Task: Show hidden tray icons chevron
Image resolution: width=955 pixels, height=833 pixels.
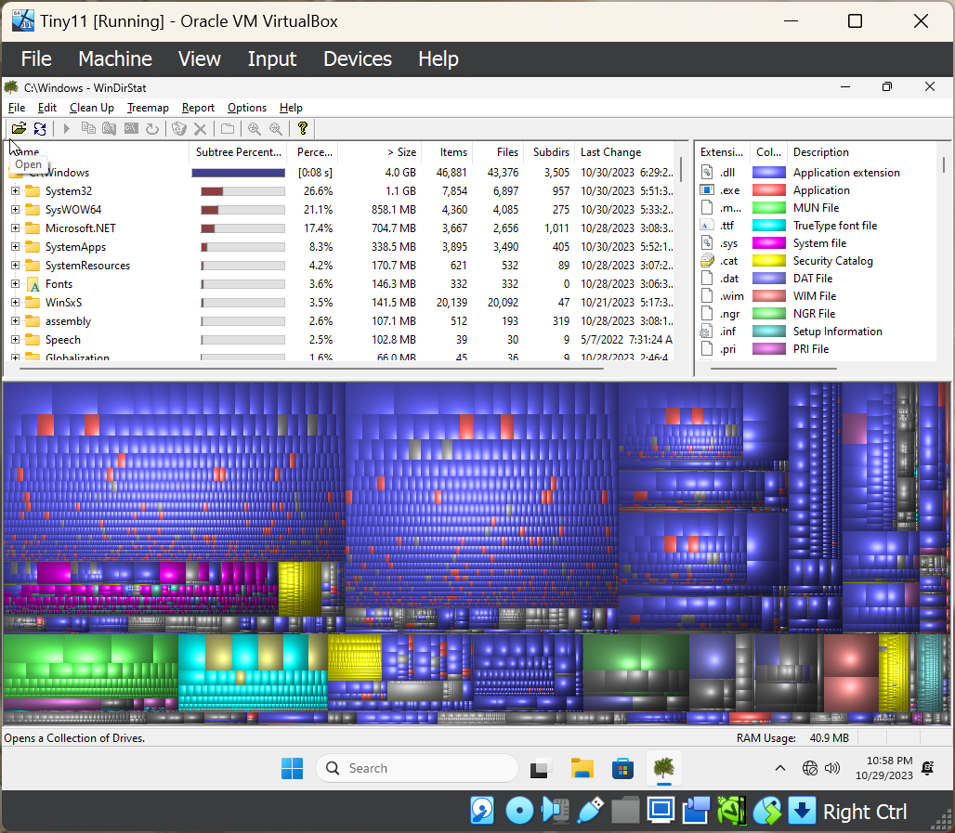Action: pos(779,768)
